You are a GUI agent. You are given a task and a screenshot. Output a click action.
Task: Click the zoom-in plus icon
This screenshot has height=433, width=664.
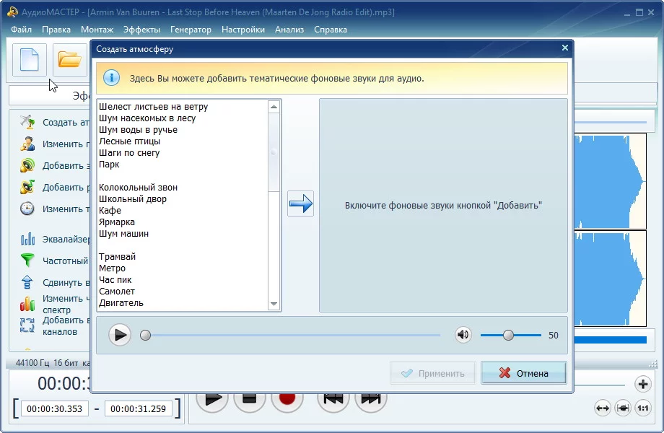(642, 384)
